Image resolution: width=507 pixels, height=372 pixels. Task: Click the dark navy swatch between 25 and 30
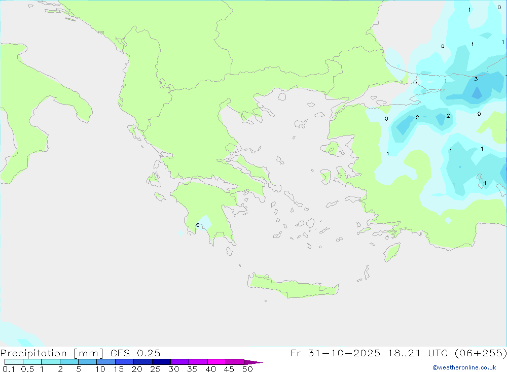click(161, 362)
